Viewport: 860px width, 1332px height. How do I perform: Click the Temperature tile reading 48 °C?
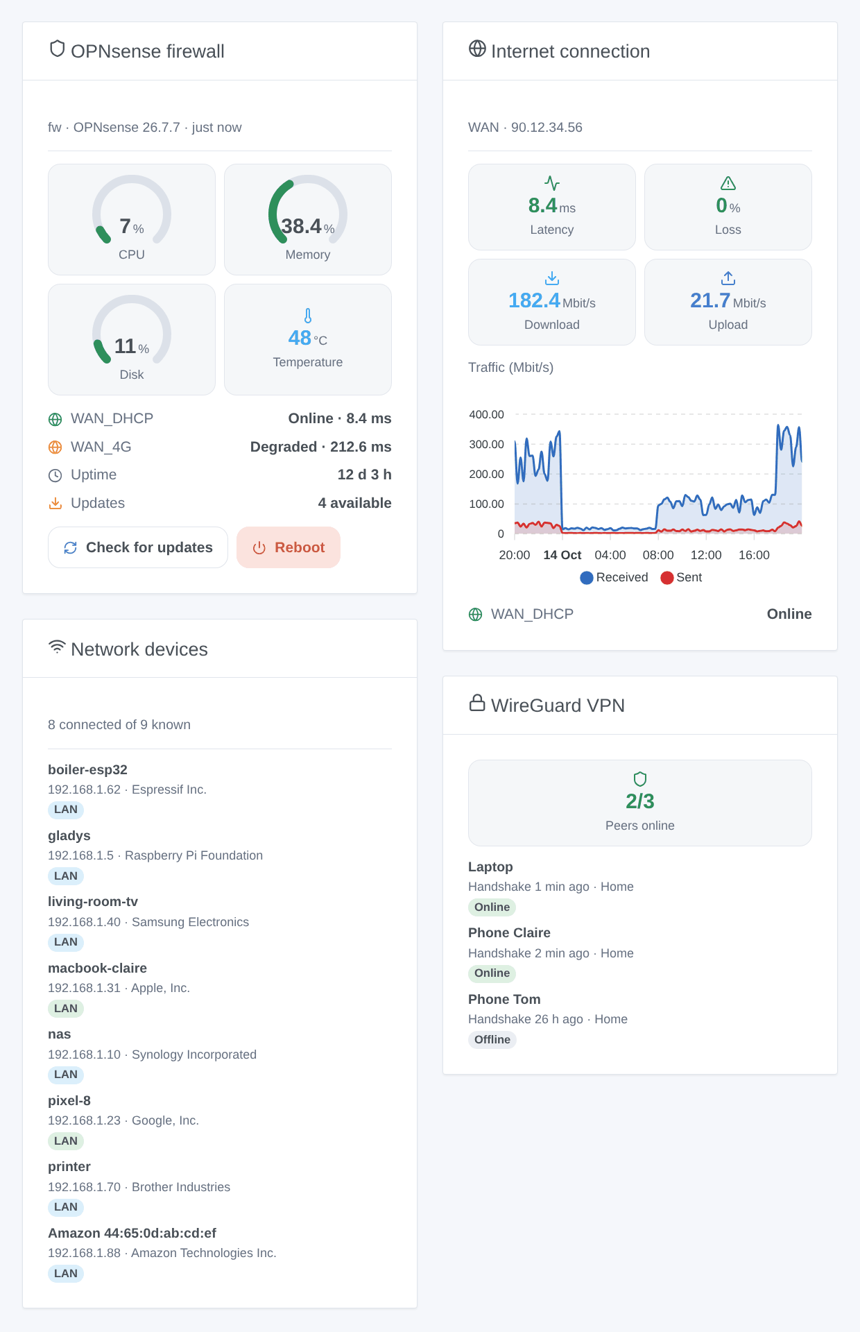[x=308, y=339]
